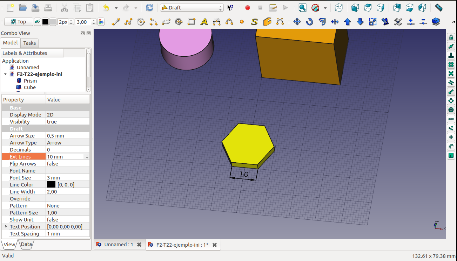Image resolution: width=457 pixels, height=261 pixels.
Task: Select the Rotate tool
Action: (x=309, y=22)
